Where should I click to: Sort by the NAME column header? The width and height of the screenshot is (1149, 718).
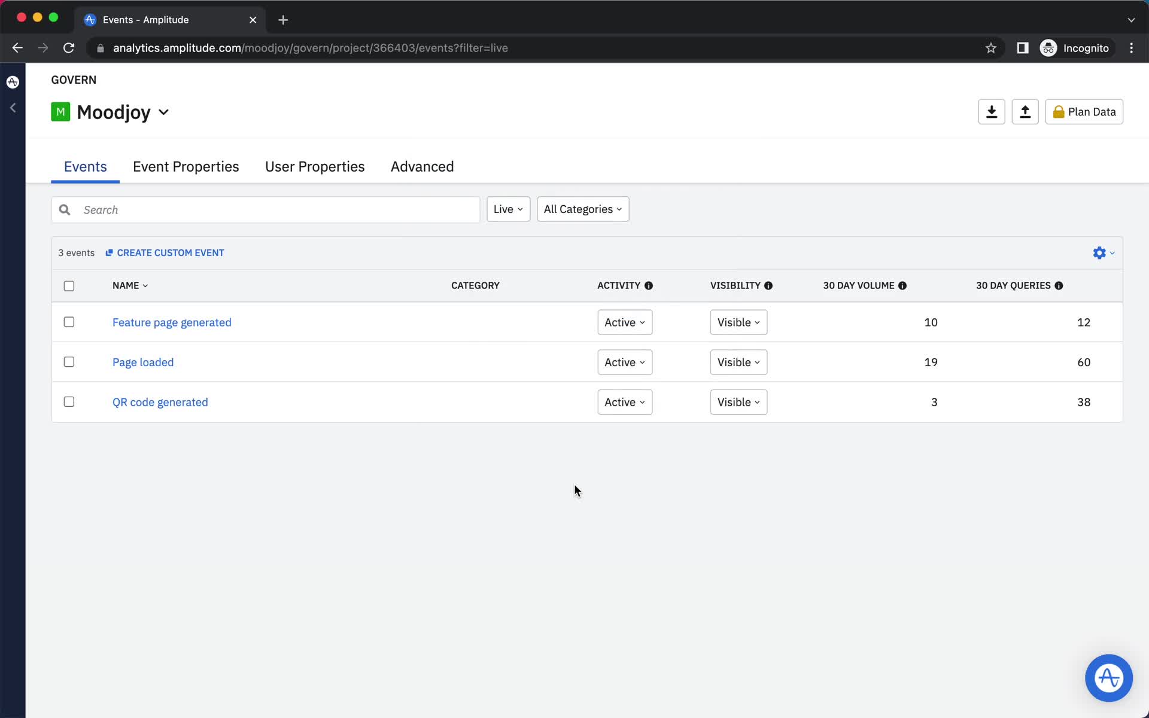click(x=130, y=286)
